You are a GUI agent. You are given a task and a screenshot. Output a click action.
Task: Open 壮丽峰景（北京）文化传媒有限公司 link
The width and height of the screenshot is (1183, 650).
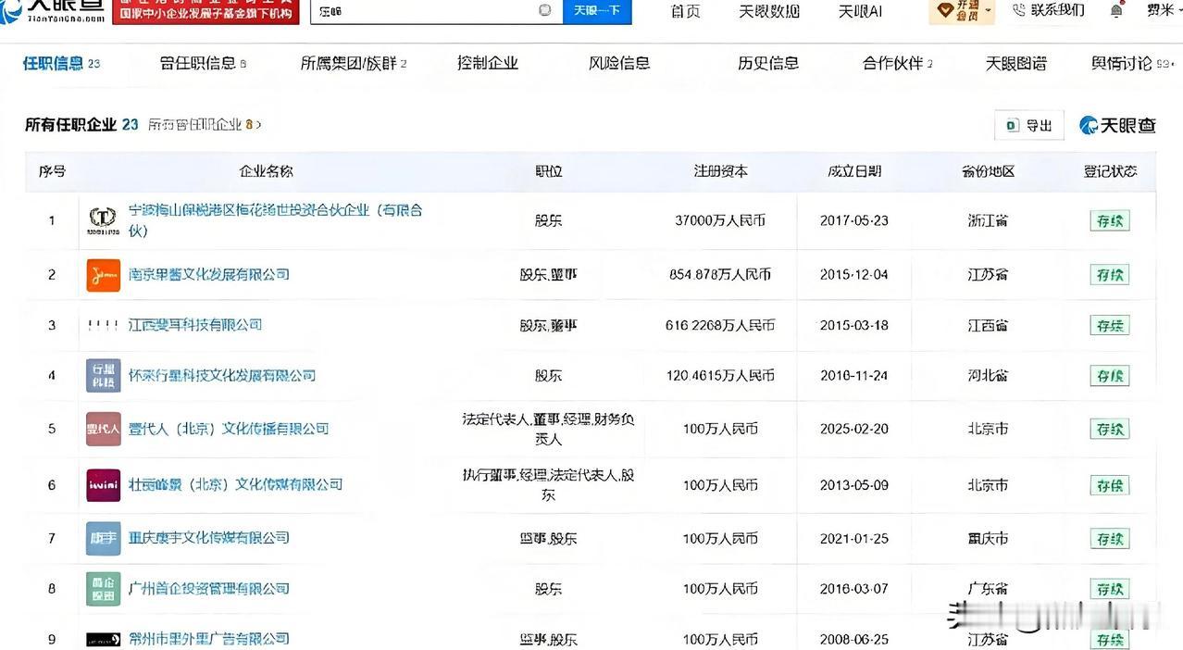coord(235,484)
